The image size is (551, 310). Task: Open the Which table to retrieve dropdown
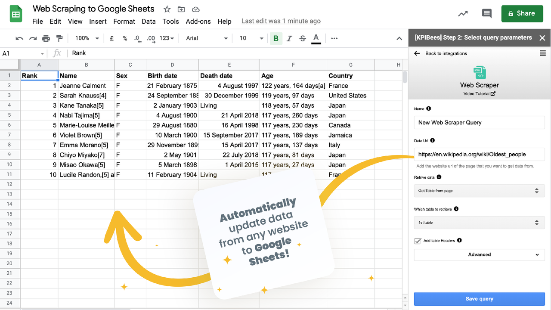click(x=480, y=223)
